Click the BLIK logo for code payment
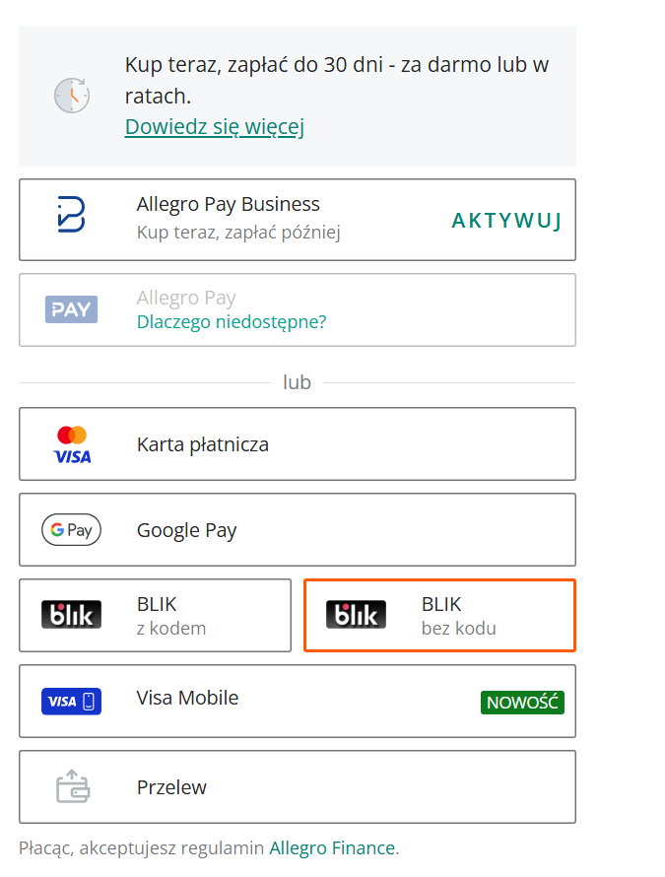Screen dimensions: 665x877 pyautogui.click(x=71, y=615)
